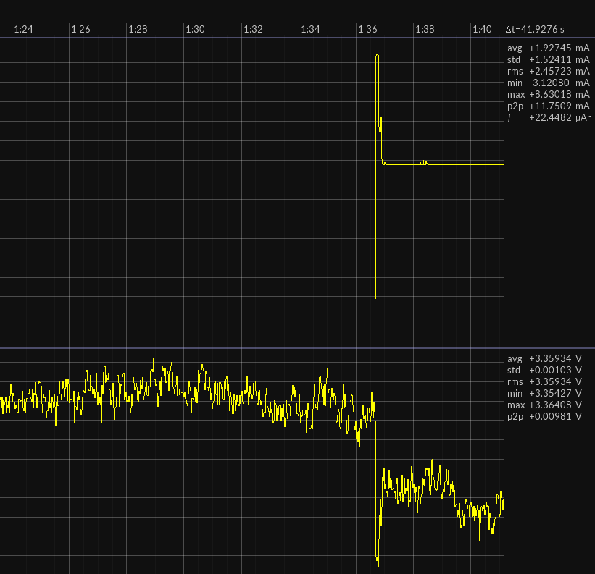Click the Δt=41.9276 s duration readout
This screenshot has width=595, height=574.
(535, 29)
